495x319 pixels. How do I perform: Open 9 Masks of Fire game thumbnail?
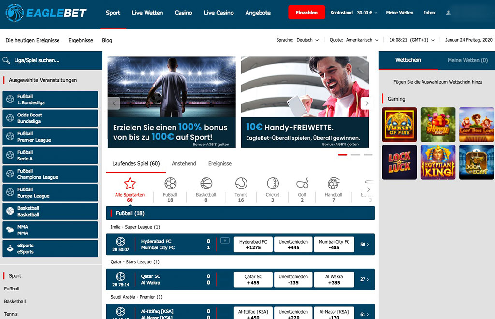point(399,125)
